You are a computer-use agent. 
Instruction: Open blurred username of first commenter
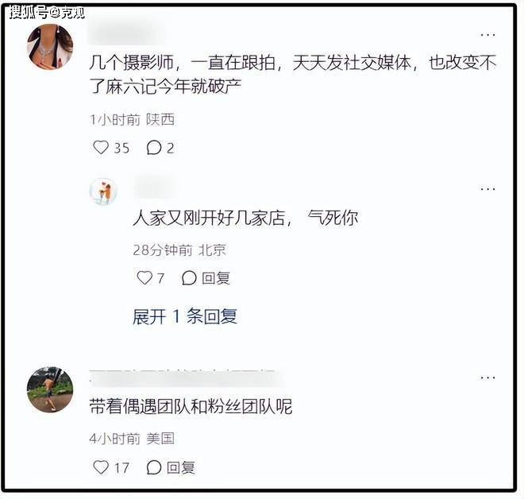127,35
